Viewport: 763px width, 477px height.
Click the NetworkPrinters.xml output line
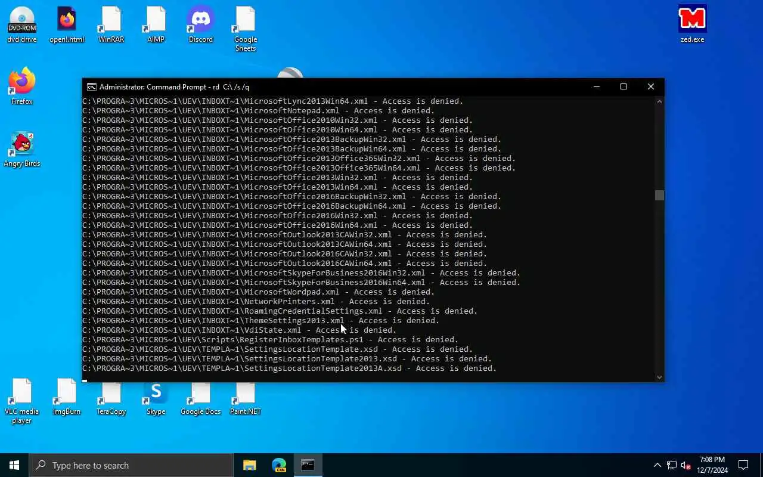tap(256, 302)
